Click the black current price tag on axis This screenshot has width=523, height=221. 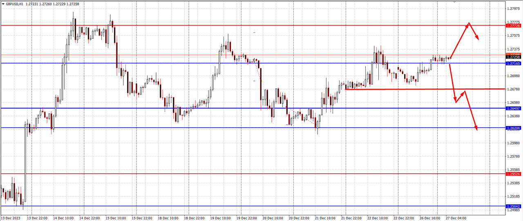pyautogui.click(x=513, y=57)
